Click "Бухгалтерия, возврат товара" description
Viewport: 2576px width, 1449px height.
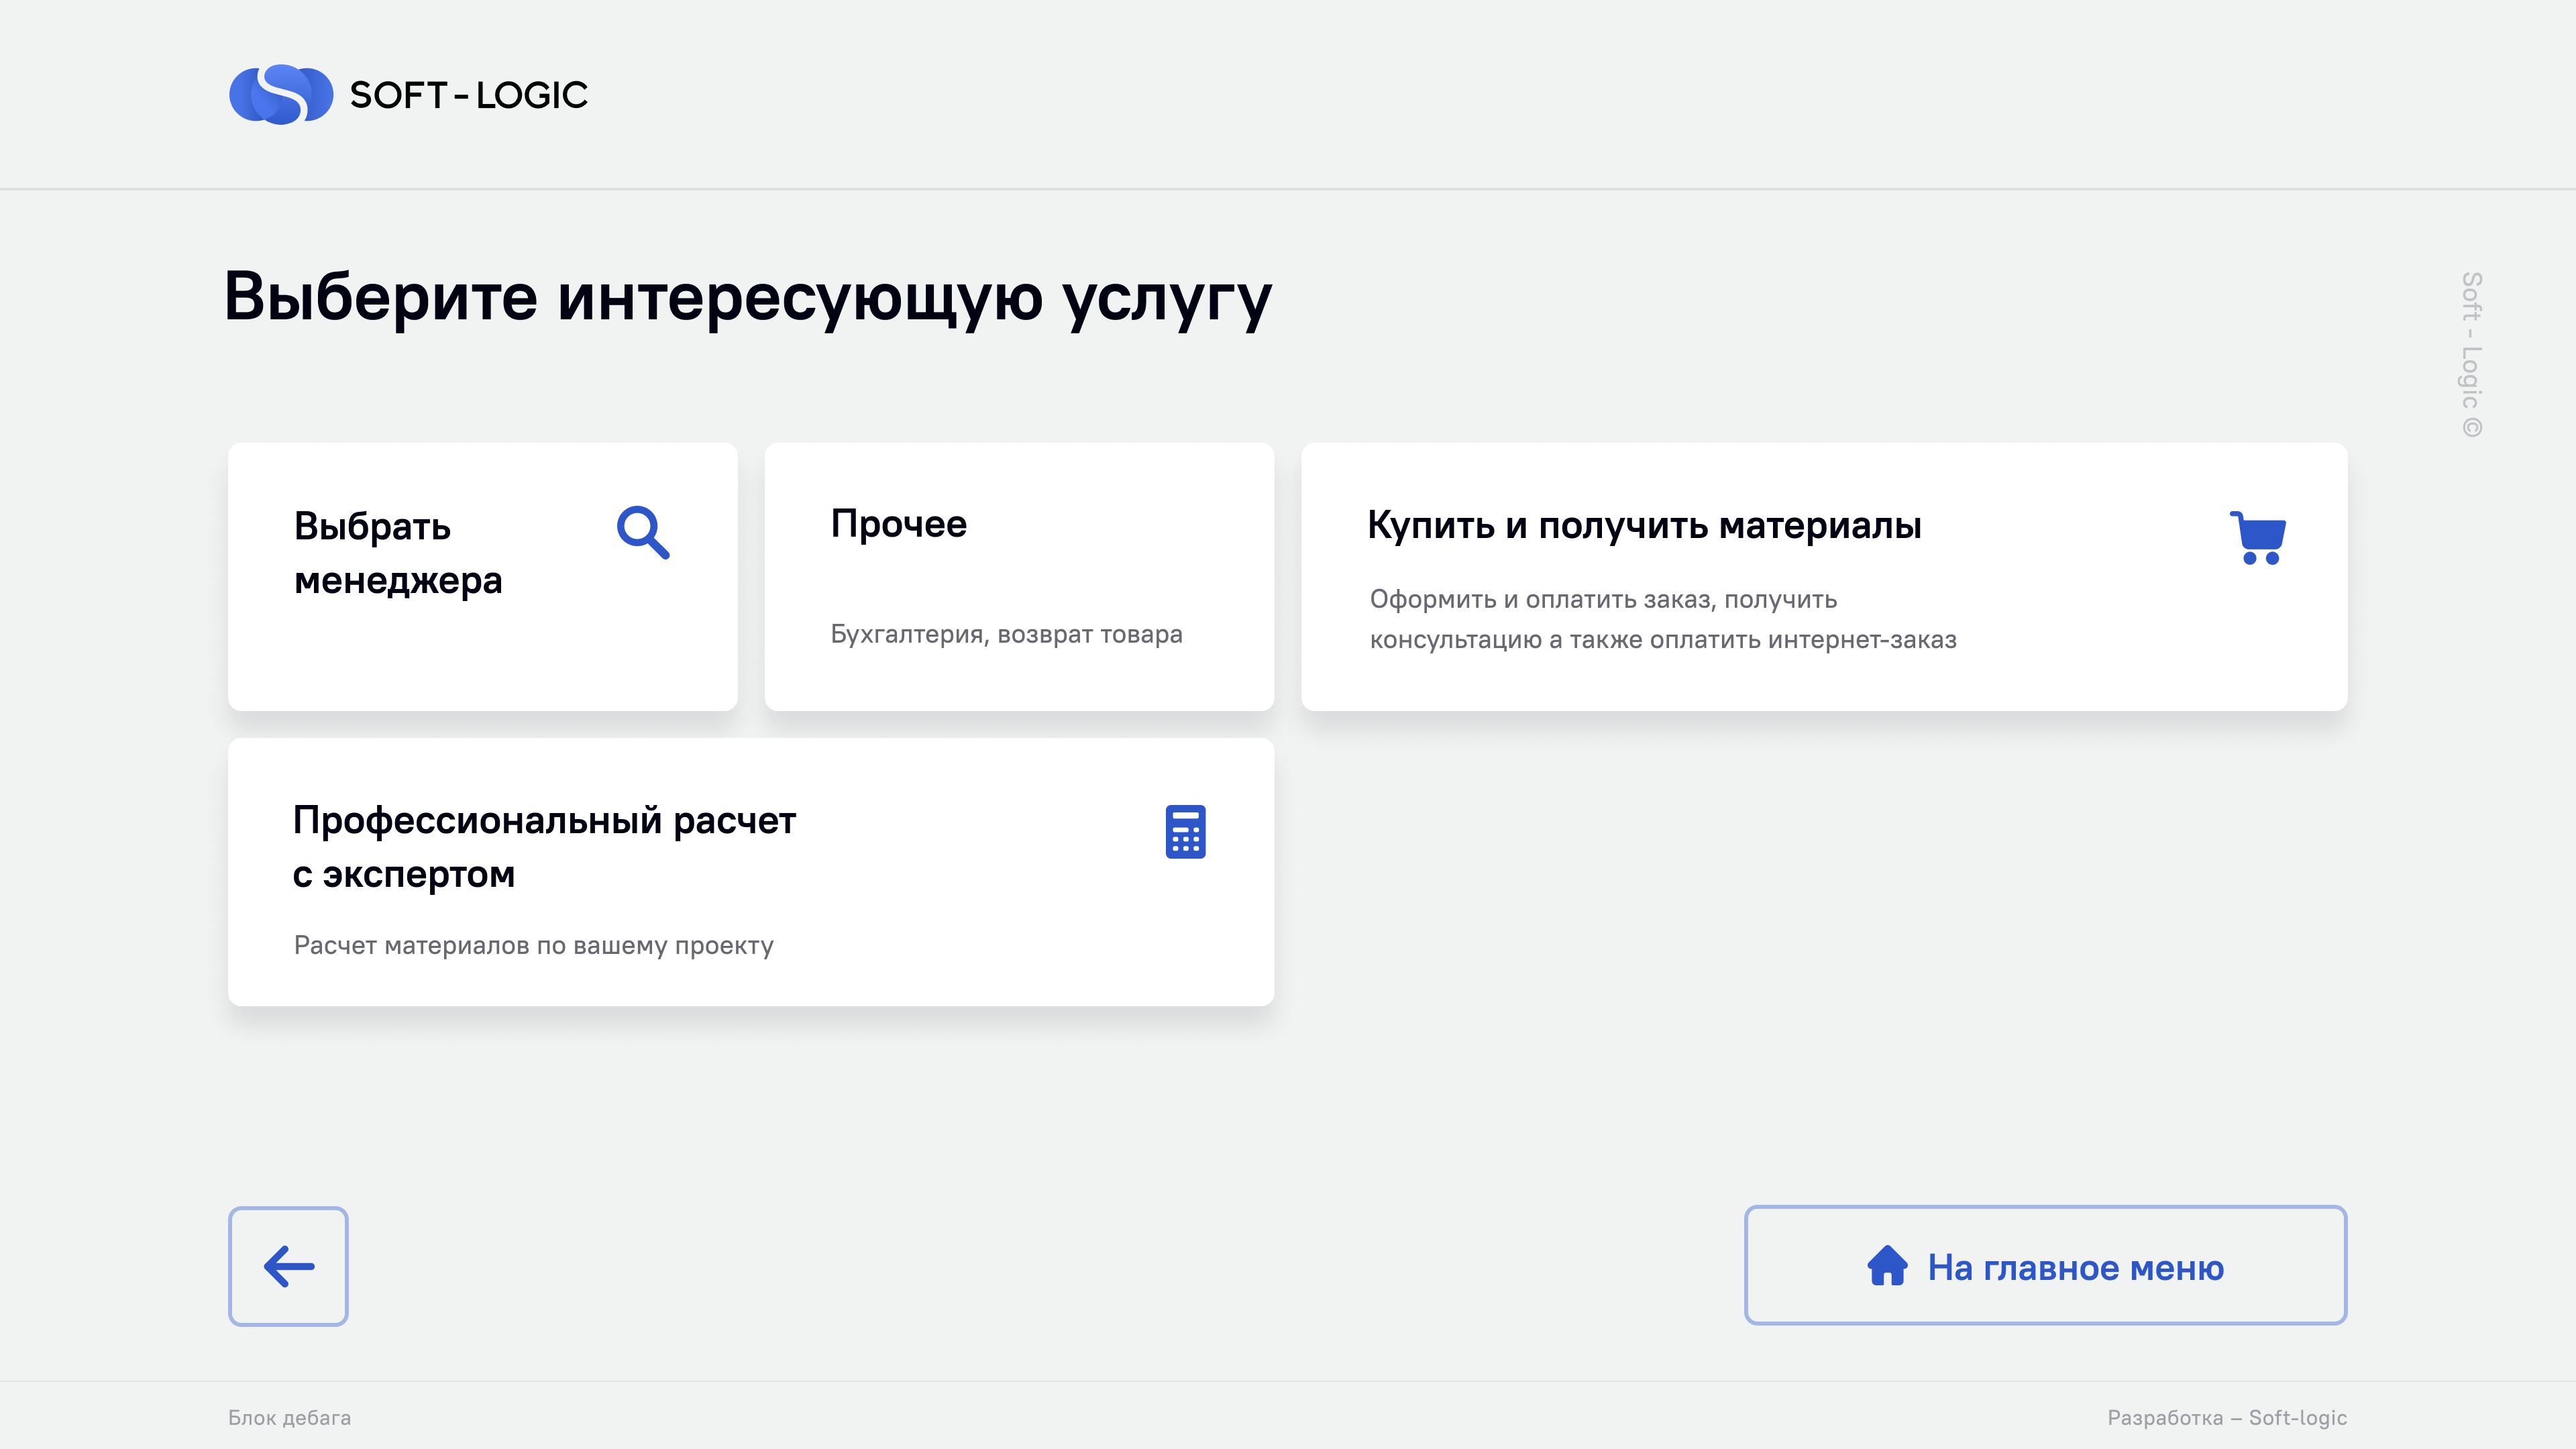[1006, 634]
